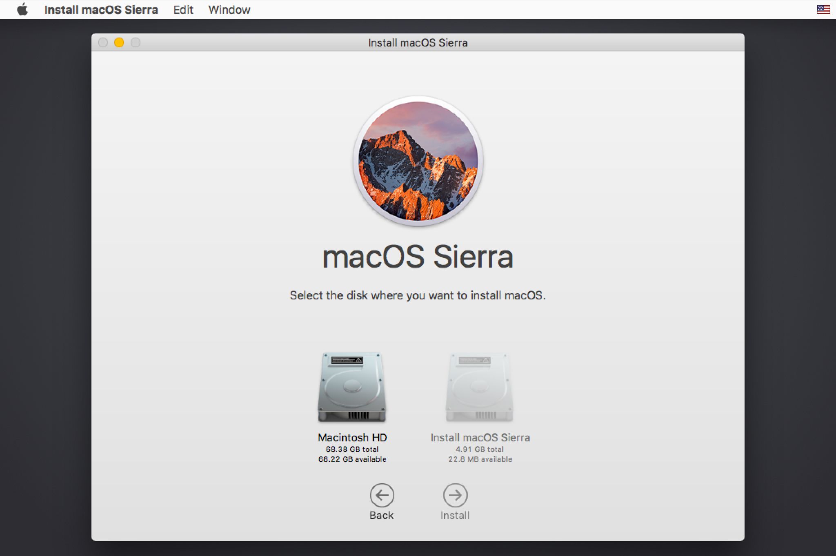Open the Install macOS Sierra application menu
This screenshot has width=836, height=556.
click(x=101, y=10)
